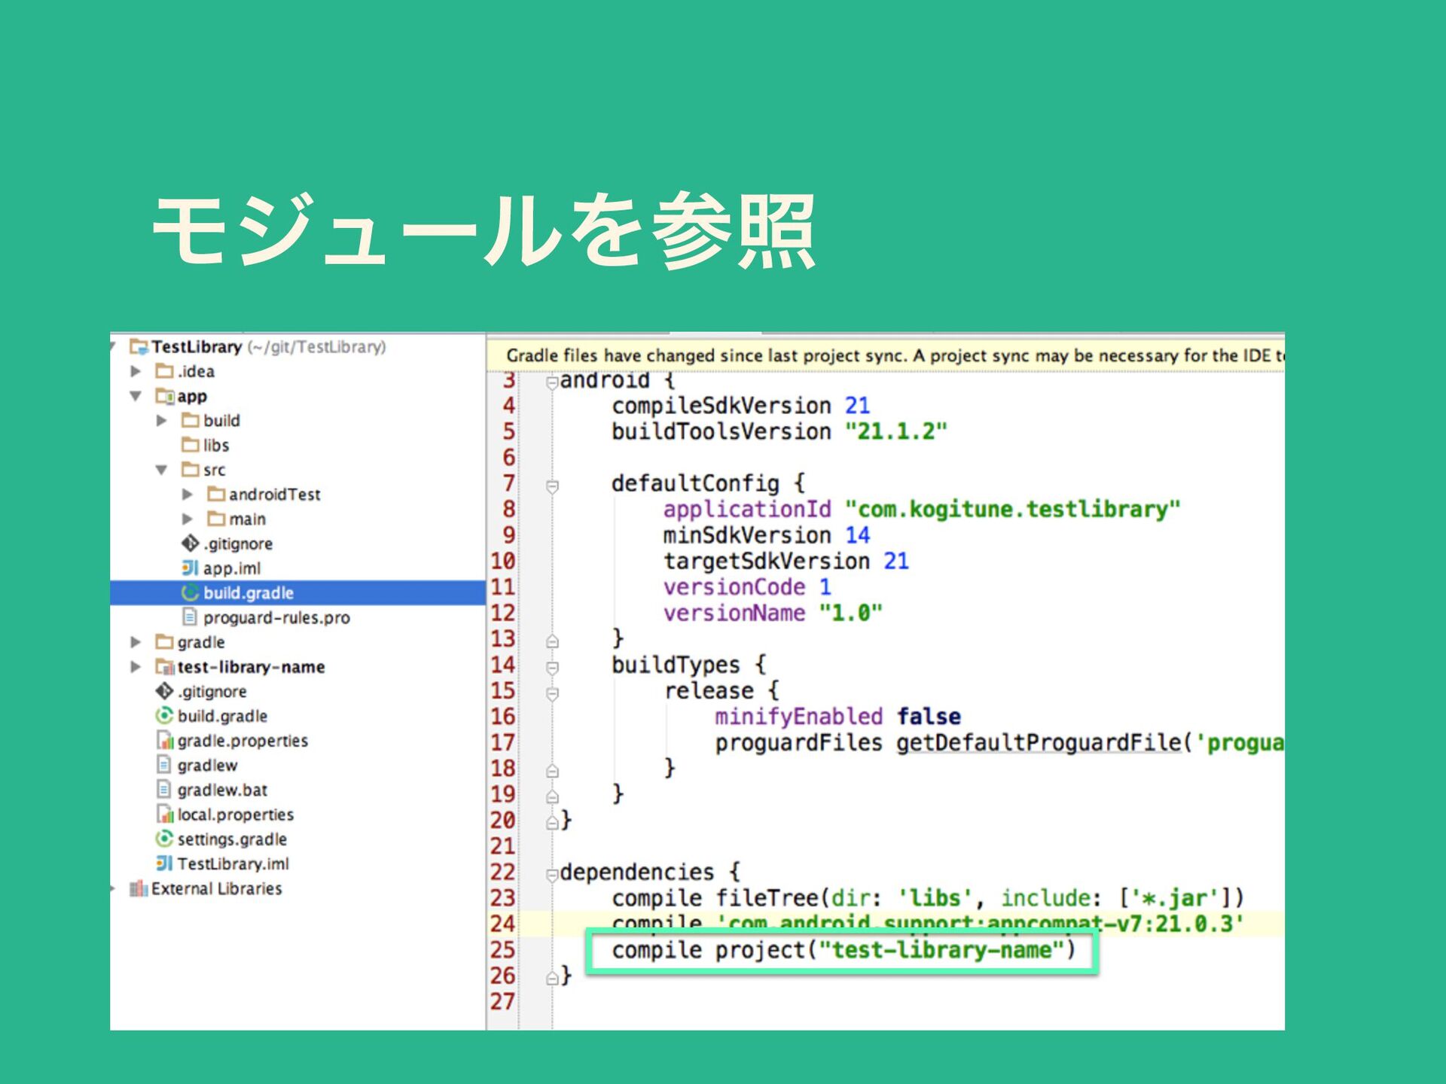The height and width of the screenshot is (1084, 1446).
Task: Click the main folder icon
Action: click(x=216, y=519)
